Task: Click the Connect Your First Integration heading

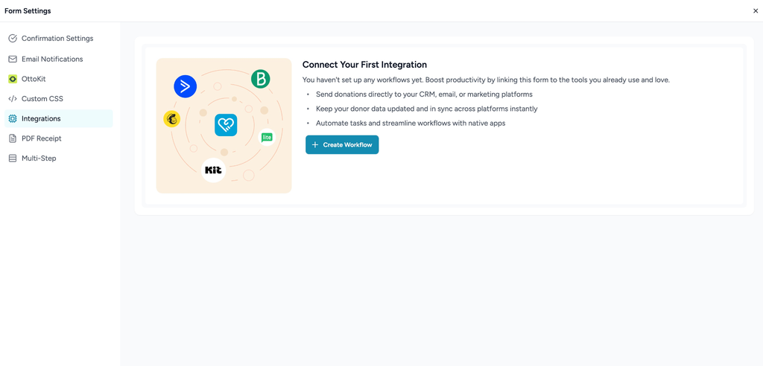Action: [x=364, y=65]
